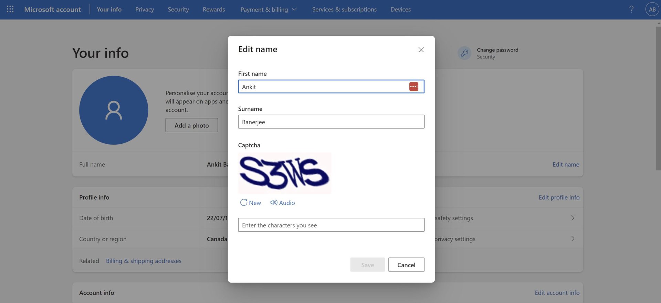This screenshot has height=303, width=661.
Task: Generate a new captcha image
Action: coord(251,203)
